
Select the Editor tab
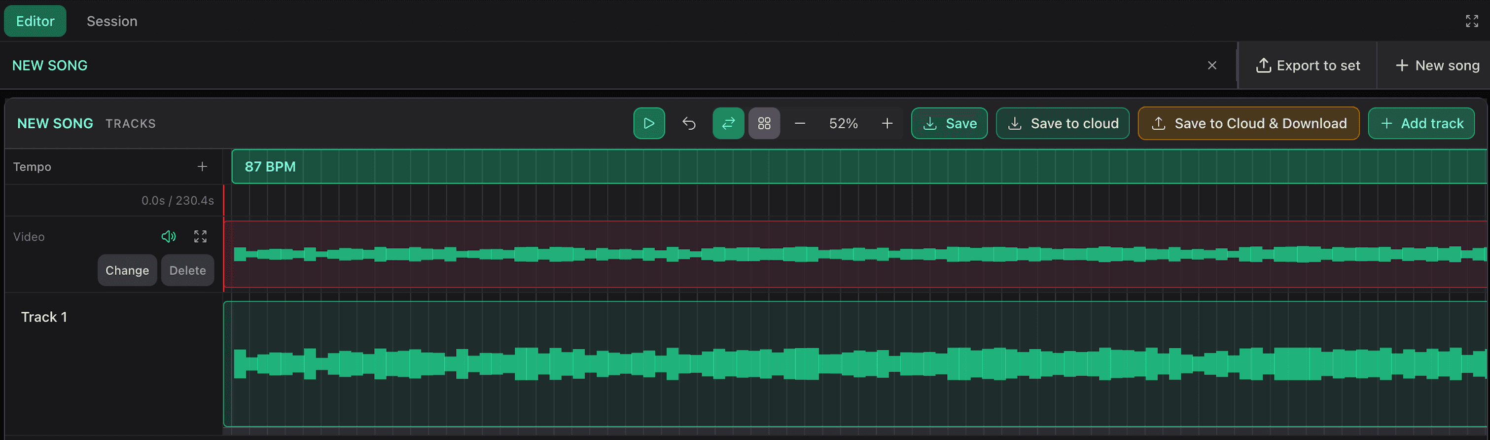(35, 21)
